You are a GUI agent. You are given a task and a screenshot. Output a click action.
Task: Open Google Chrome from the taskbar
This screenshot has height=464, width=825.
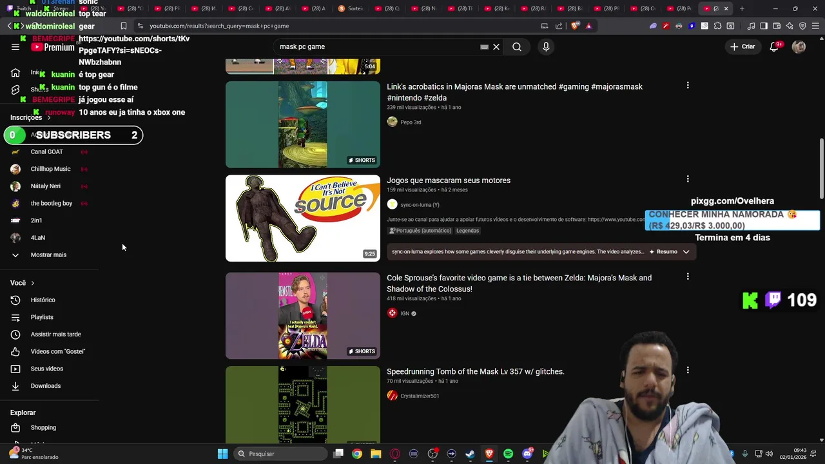tap(356, 454)
